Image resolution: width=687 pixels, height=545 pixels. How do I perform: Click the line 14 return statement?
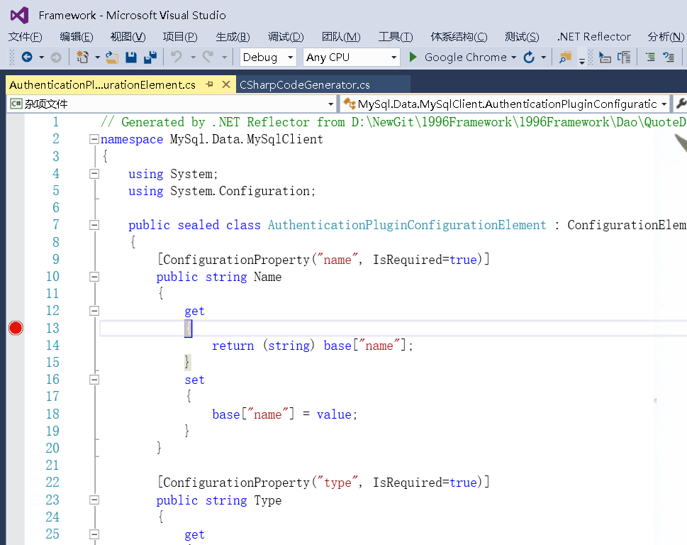point(313,346)
